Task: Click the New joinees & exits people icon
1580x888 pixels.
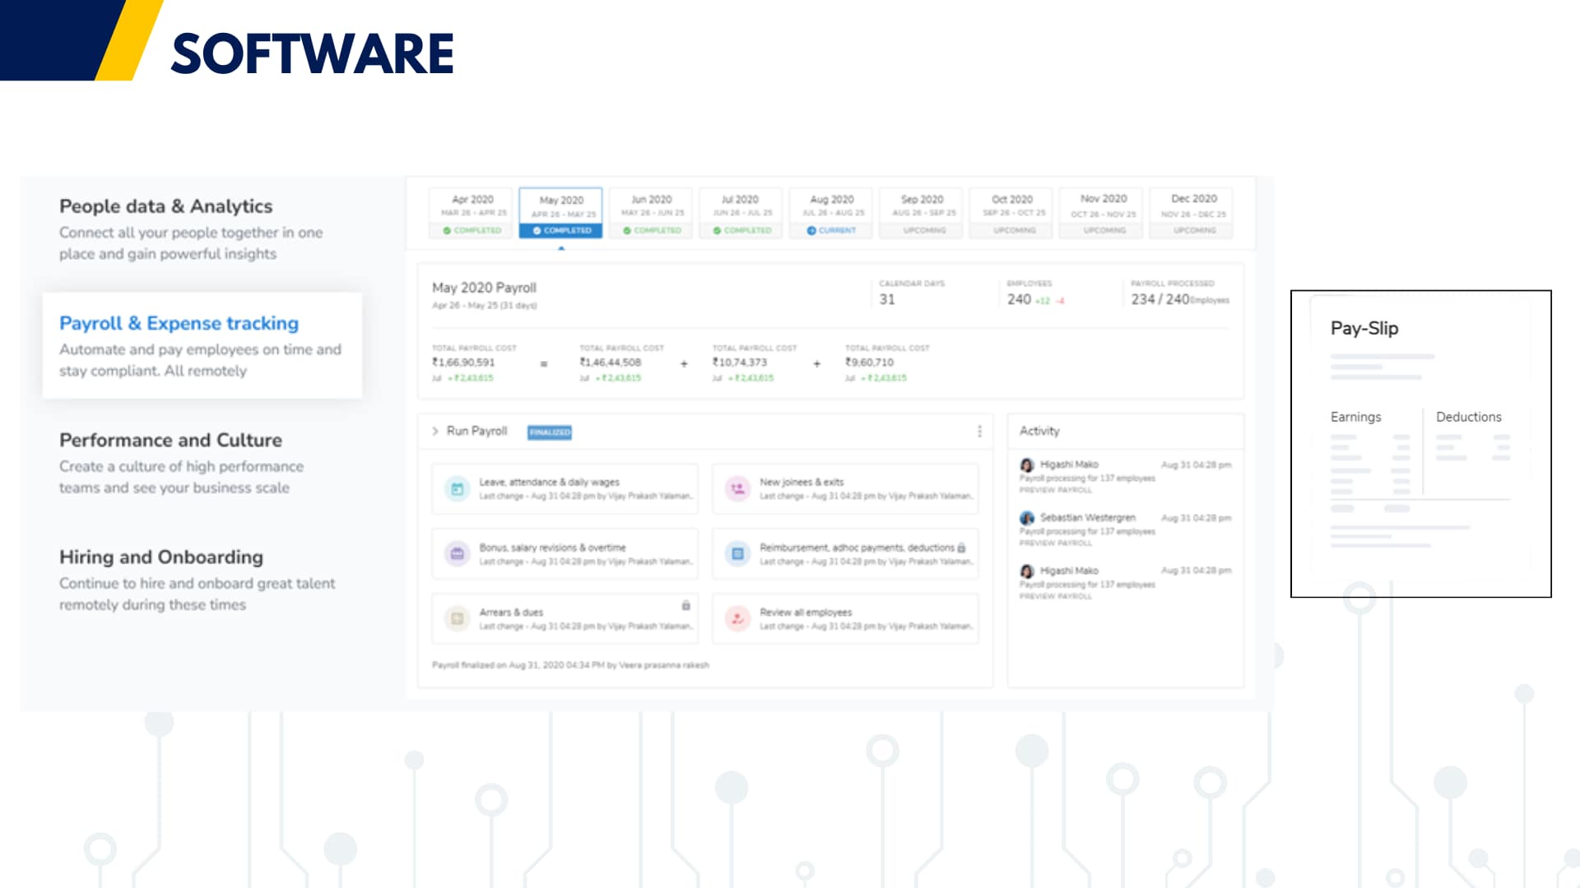Action: (737, 489)
